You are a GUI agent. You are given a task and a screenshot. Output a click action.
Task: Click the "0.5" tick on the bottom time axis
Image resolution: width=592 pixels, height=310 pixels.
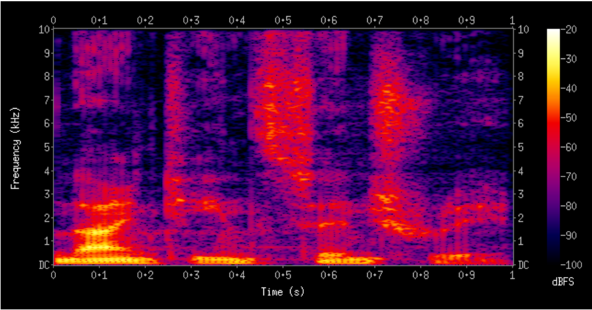point(283,276)
